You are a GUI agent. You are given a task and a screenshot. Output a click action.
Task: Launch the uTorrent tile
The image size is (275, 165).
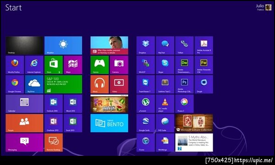146,104
